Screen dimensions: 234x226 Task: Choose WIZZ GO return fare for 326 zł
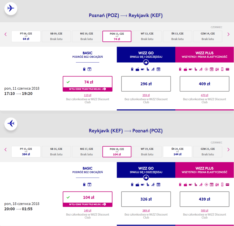[x=146, y=199]
